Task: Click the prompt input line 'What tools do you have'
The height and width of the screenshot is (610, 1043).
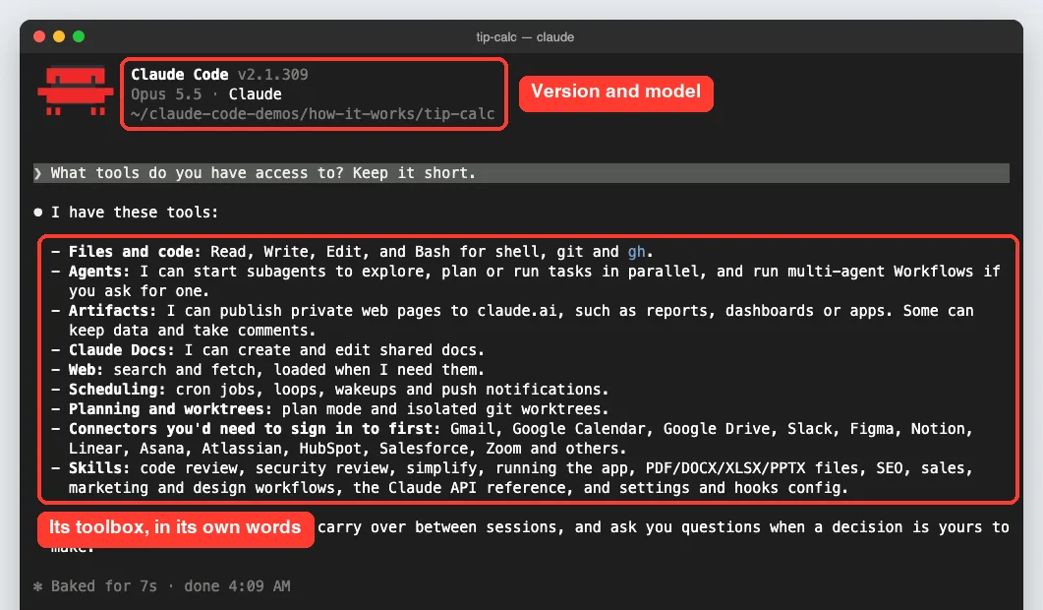Action: (521, 173)
